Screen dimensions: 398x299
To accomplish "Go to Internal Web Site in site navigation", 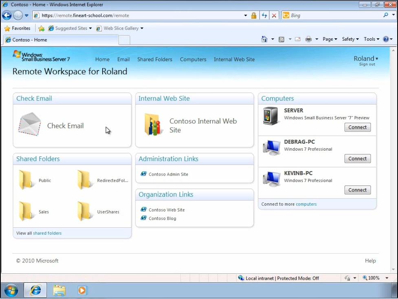I will (x=234, y=59).
